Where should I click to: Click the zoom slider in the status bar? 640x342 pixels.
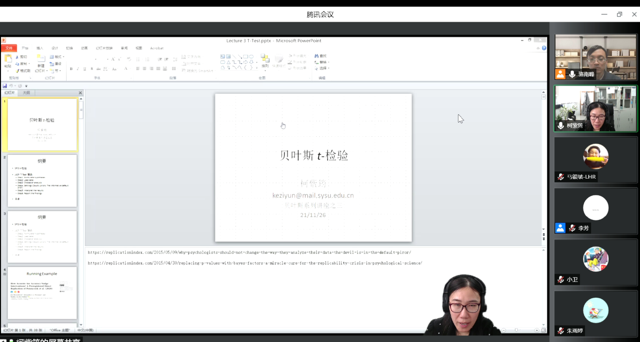click(516, 330)
